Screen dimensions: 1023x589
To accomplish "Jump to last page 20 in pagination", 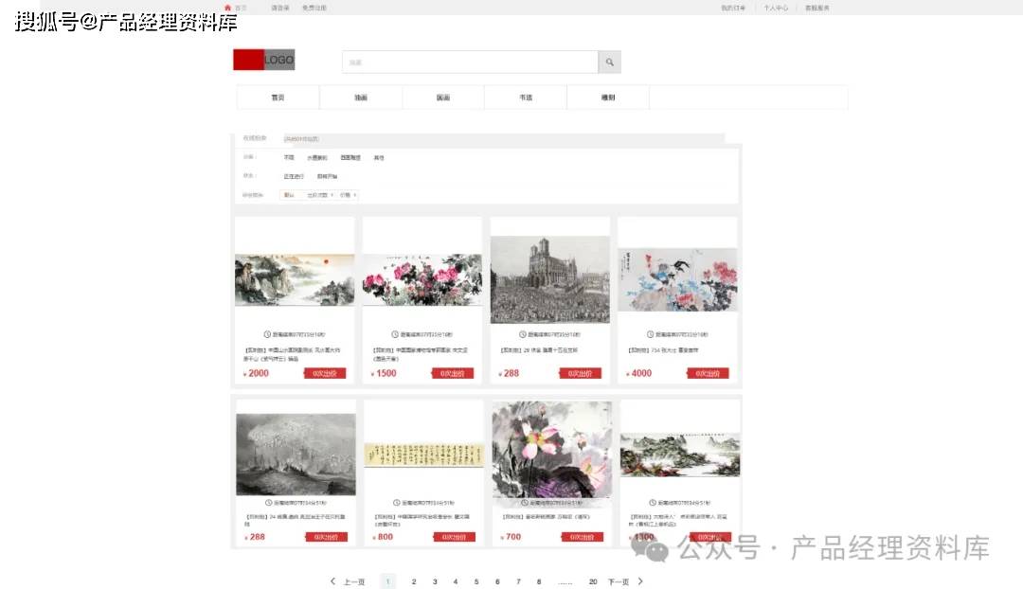I will click(592, 581).
